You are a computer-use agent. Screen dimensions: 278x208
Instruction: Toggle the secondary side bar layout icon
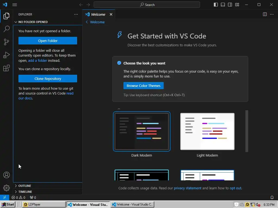[x=230, y=5]
